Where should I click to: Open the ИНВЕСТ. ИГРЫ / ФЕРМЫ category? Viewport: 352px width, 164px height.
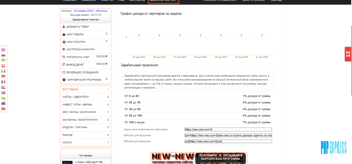(86, 105)
